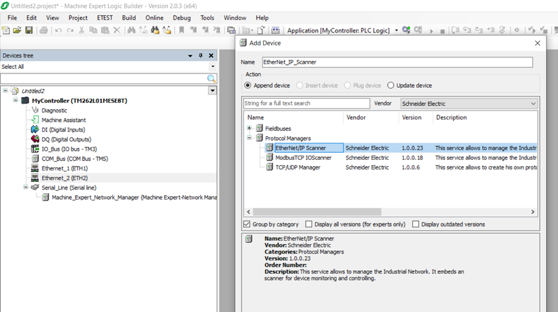Click the Paste toolbar icon
Viewport: 558px width, 312px height.
[105, 30]
